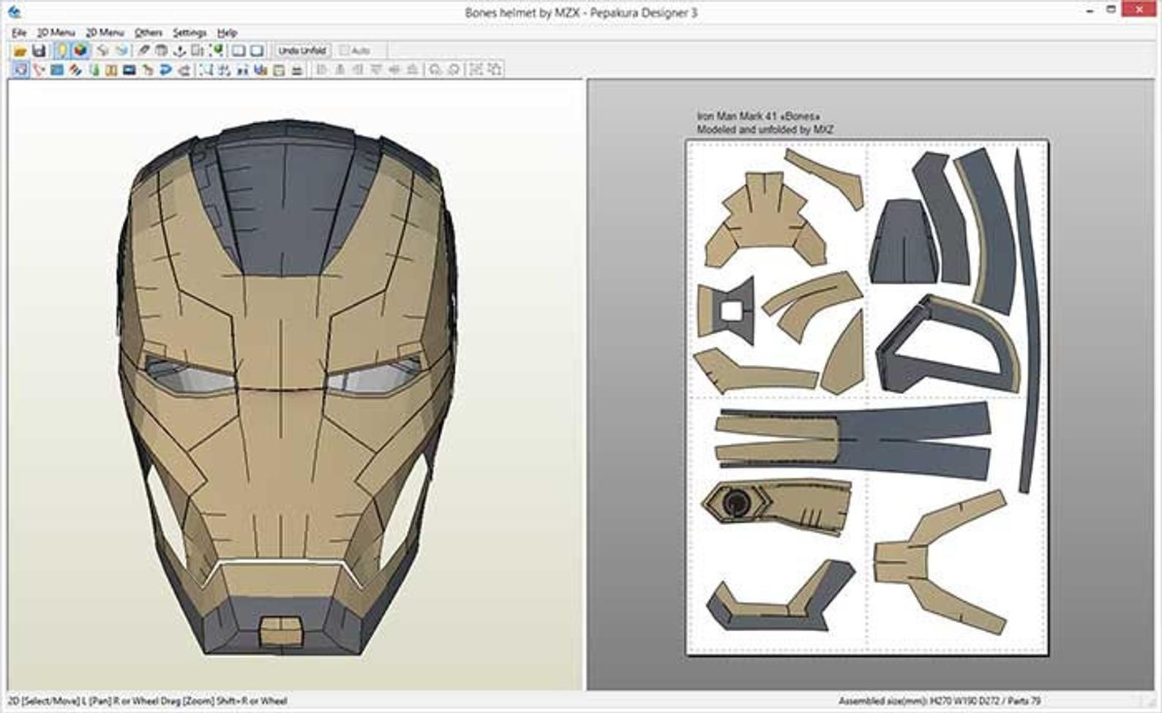Screen dimensions: 1162x713
Task: Open the 2D Menu
Action: coord(105,33)
